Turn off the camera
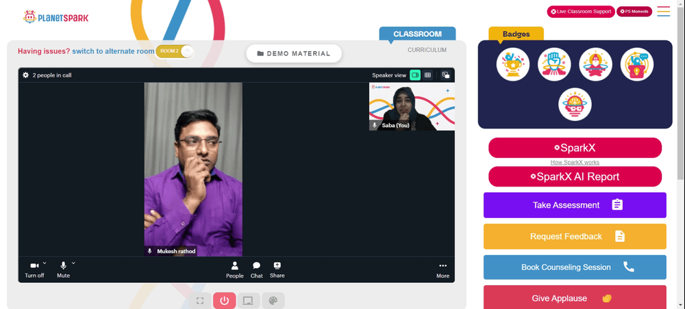The width and height of the screenshot is (685, 309). click(x=34, y=270)
